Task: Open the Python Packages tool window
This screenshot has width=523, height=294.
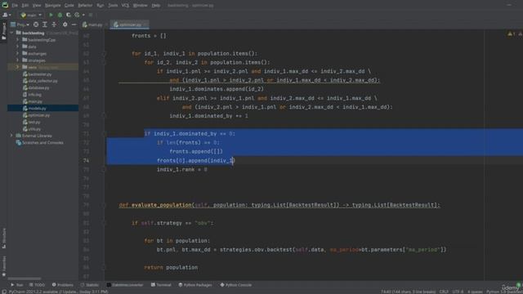Action: pyautogui.click(x=195, y=285)
